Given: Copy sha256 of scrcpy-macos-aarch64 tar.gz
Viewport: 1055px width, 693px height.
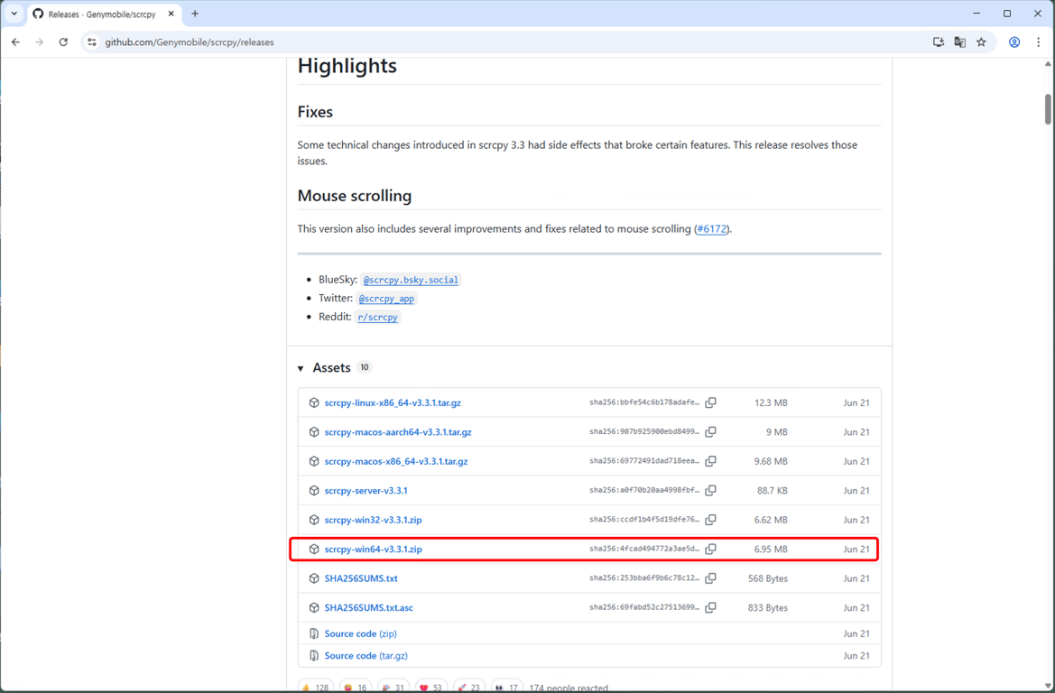Looking at the screenshot, I should tap(710, 432).
